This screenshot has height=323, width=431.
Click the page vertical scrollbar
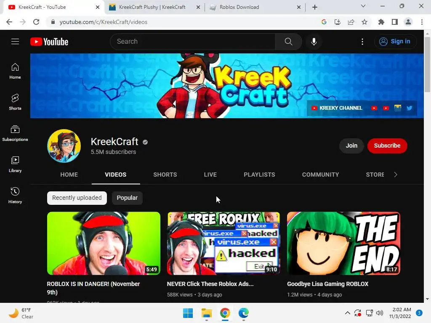point(428,64)
